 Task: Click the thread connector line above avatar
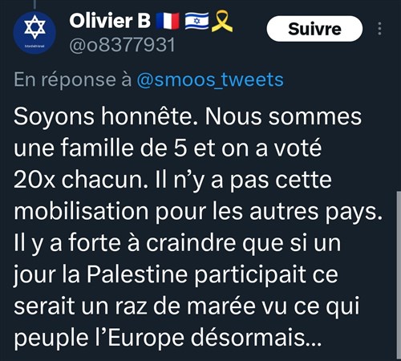[x=34, y=4]
